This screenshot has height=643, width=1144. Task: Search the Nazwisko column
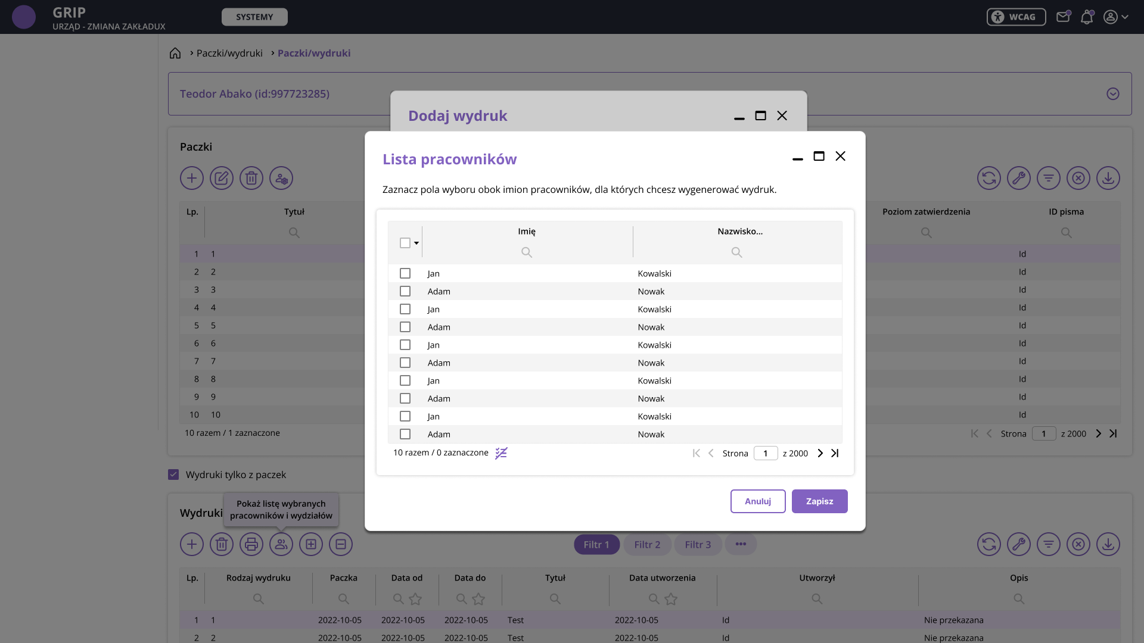click(737, 252)
